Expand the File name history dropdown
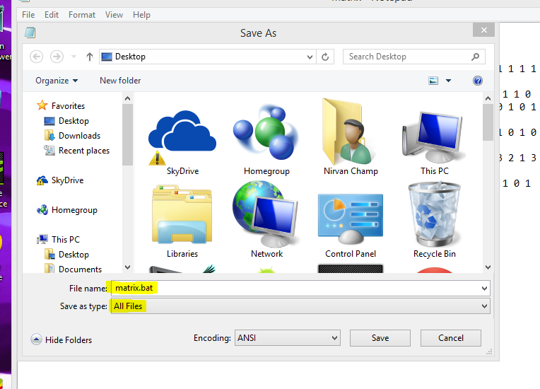540x389 pixels. (x=484, y=288)
